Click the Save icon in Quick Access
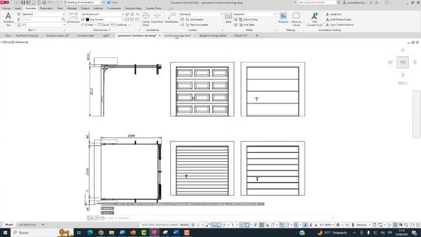Image resolution: width=421 pixels, height=237 pixels. [x=23, y=3]
